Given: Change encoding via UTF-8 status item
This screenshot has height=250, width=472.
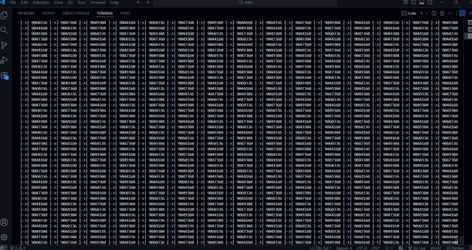Looking at the screenshot, I should click(x=362, y=248).
